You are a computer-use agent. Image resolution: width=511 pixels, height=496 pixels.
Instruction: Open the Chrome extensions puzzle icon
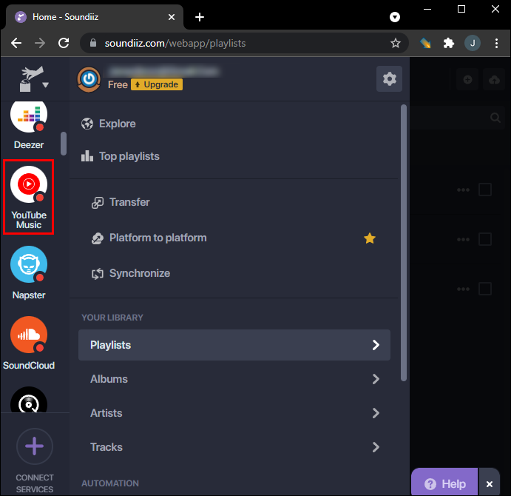pos(448,43)
